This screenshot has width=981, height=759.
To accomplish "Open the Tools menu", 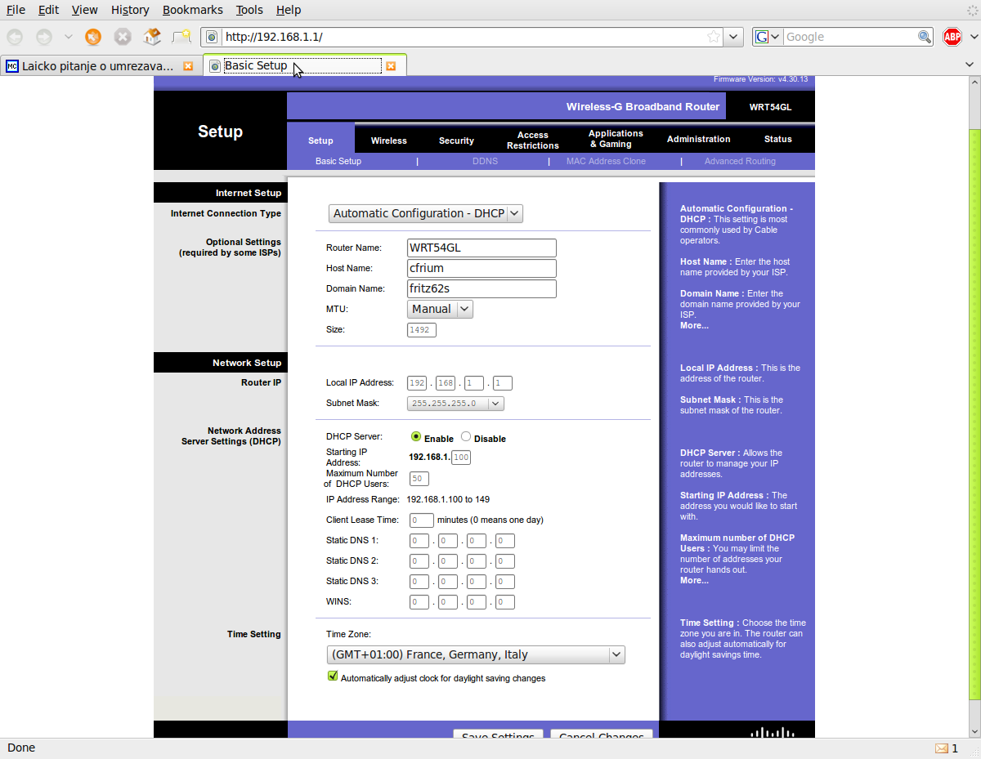I will [x=249, y=10].
